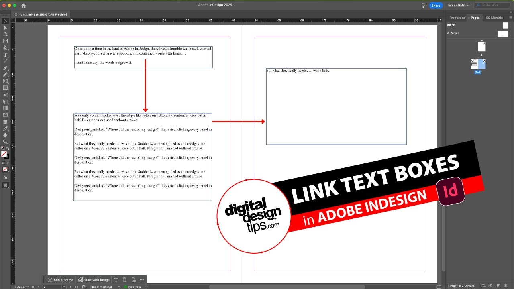The height and width of the screenshot is (289, 514).
Task: Go to the next page button
Action: (x=71, y=287)
